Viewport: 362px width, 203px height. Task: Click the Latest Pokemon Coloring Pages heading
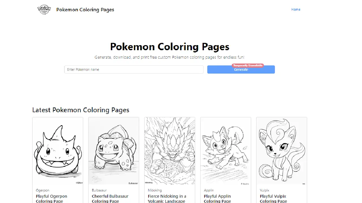pyautogui.click(x=81, y=110)
